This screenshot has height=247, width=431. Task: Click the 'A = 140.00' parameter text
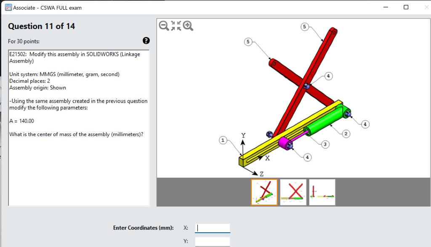point(22,121)
